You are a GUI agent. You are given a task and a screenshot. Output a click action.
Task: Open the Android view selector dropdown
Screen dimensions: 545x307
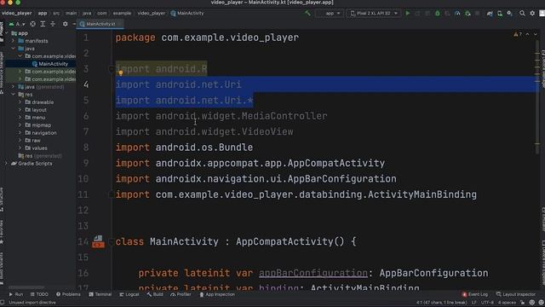click(17, 24)
